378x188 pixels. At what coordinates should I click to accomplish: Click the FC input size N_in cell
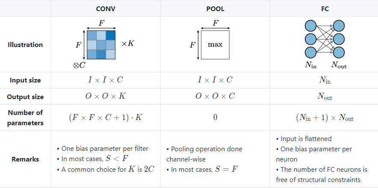325,80
